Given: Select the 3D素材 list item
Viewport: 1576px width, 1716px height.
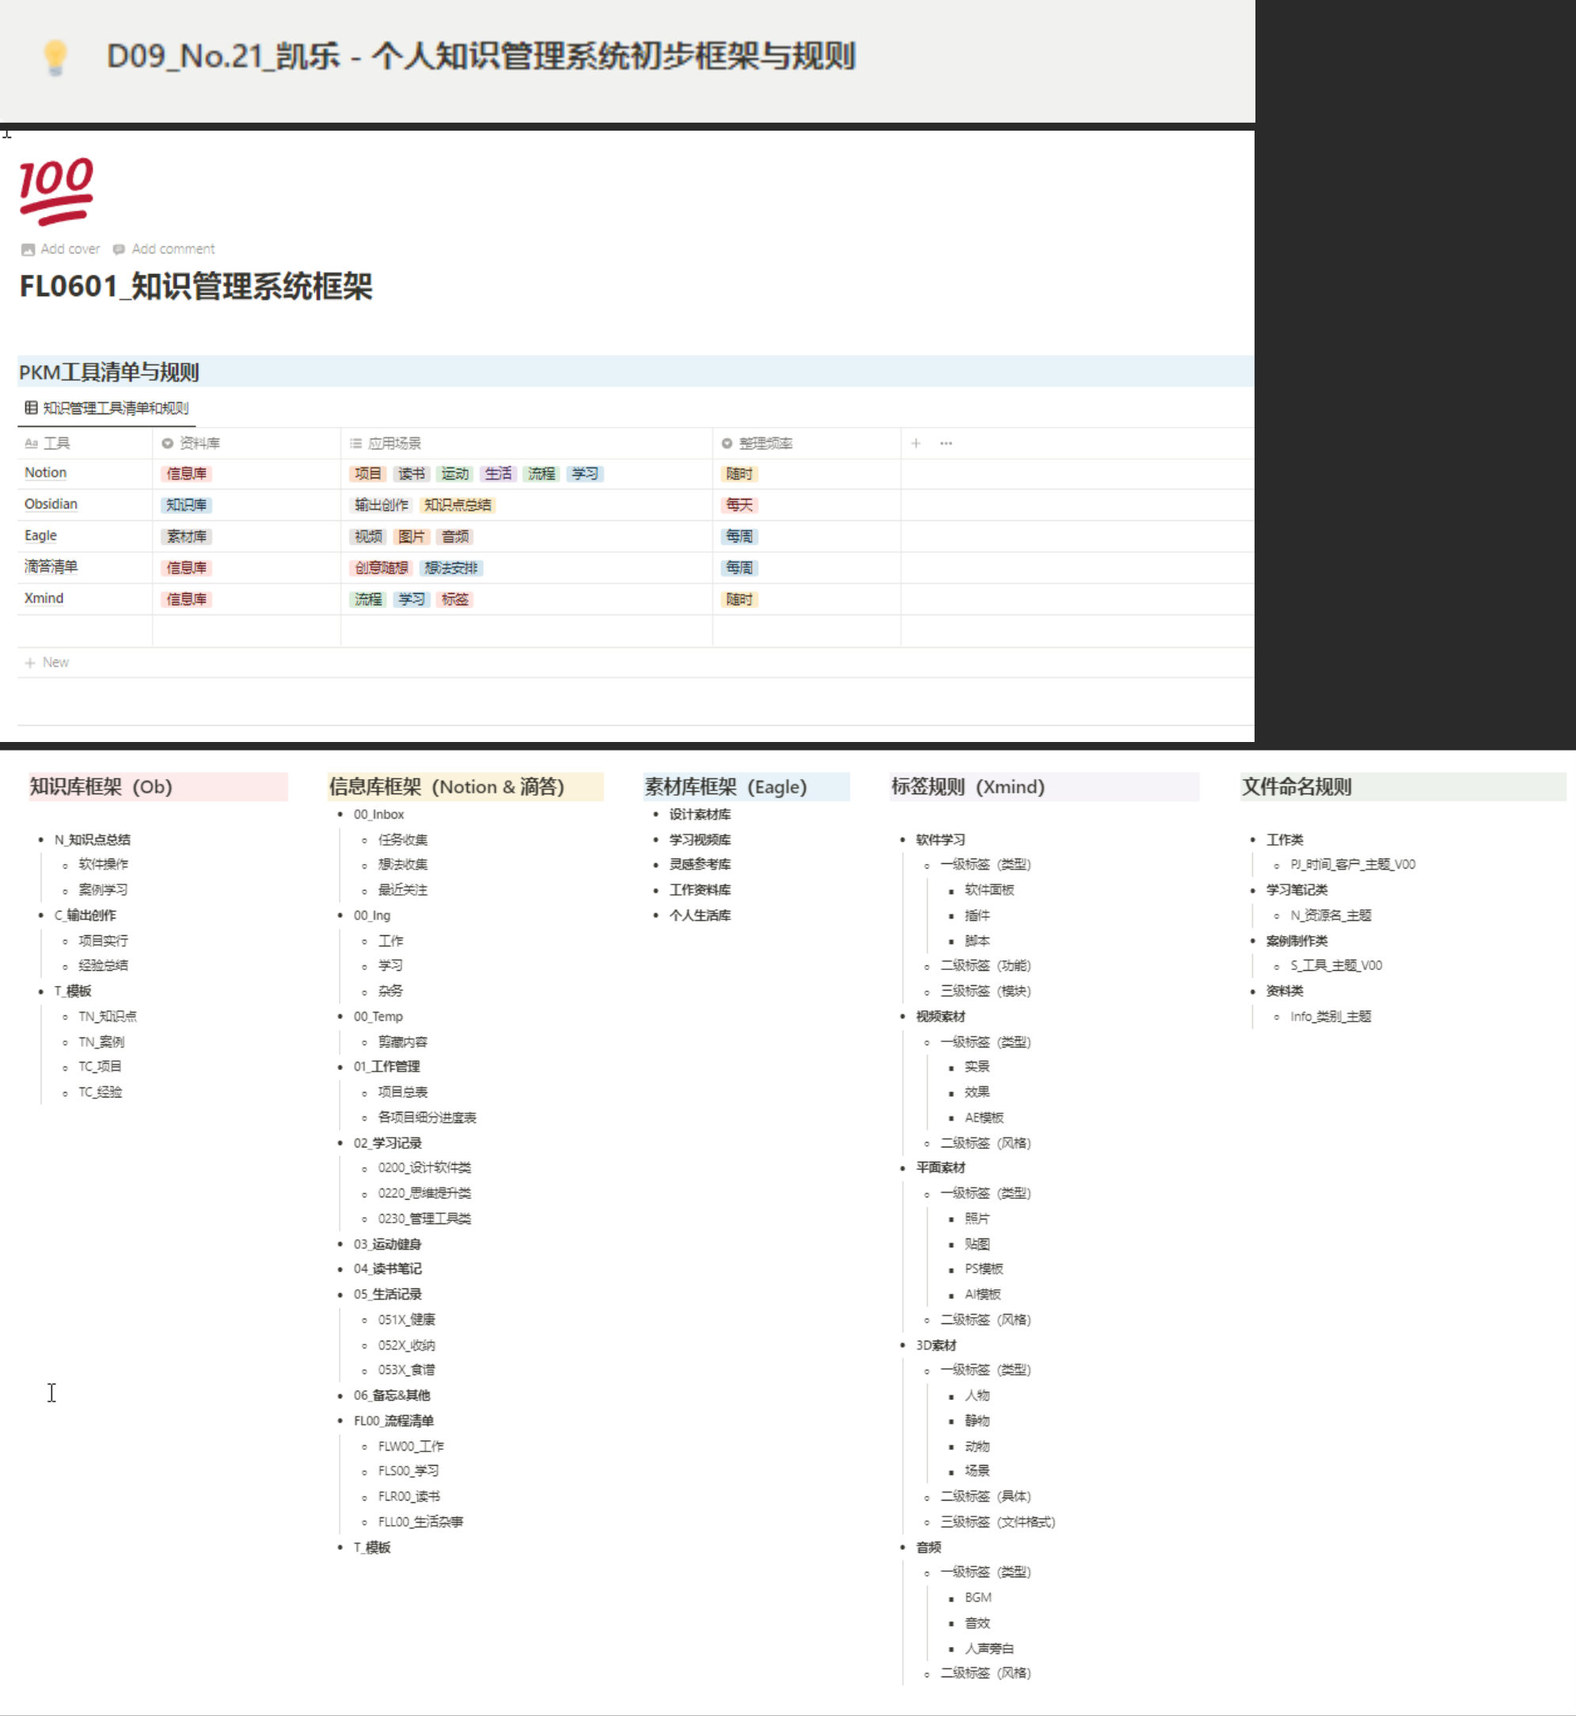Looking at the screenshot, I should pyautogui.click(x=936, y=1345).
